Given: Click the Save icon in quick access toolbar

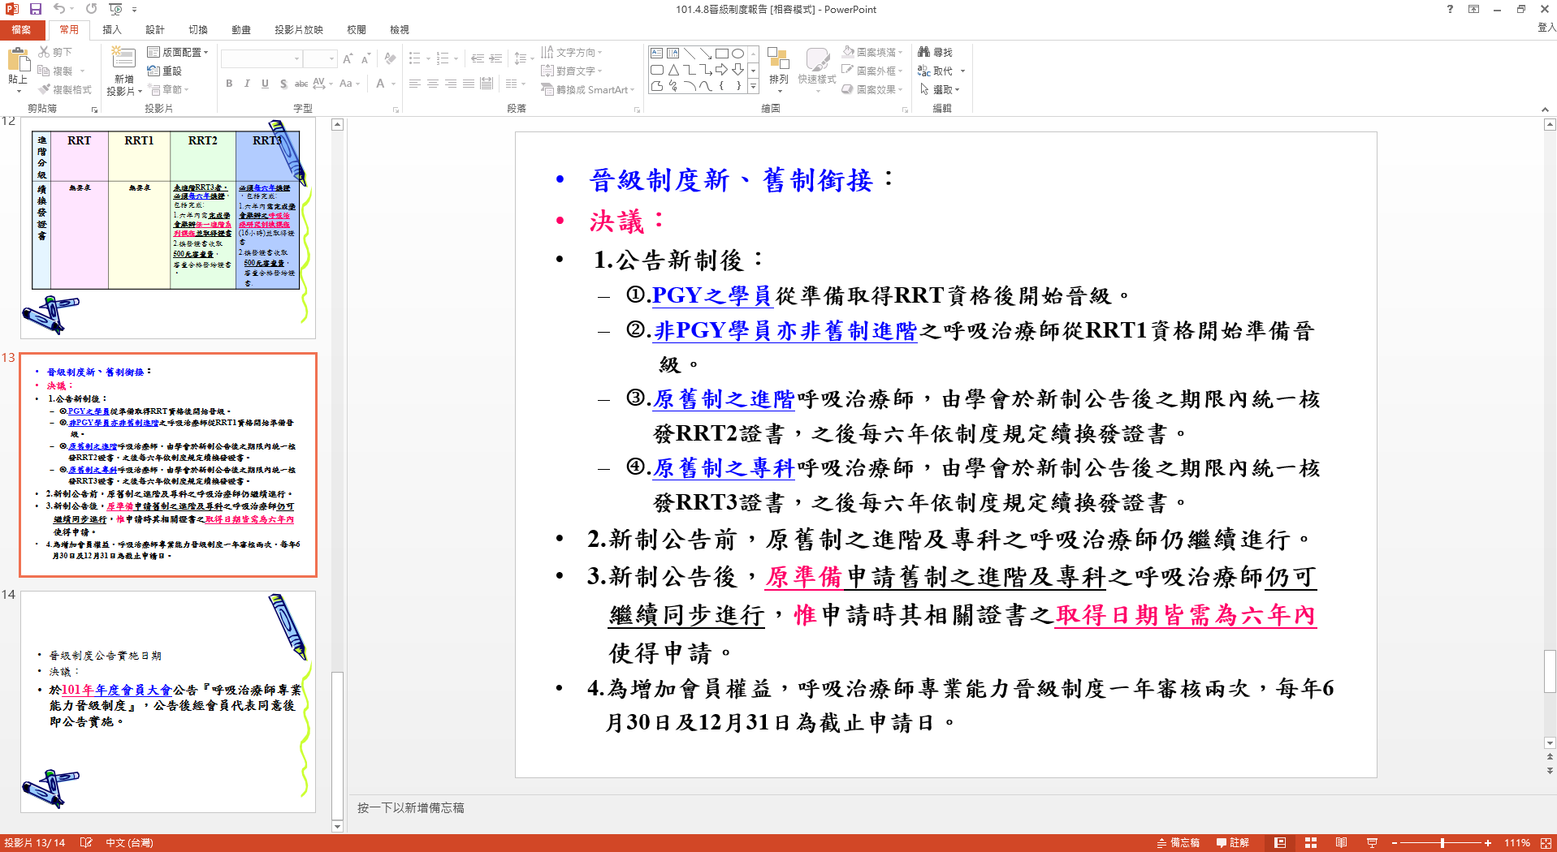Looking at the screenshot, I should point(36,9).
